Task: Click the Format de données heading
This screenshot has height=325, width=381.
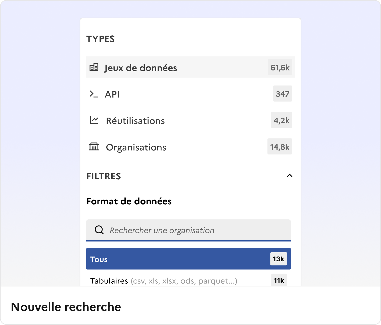Action: 129,201
